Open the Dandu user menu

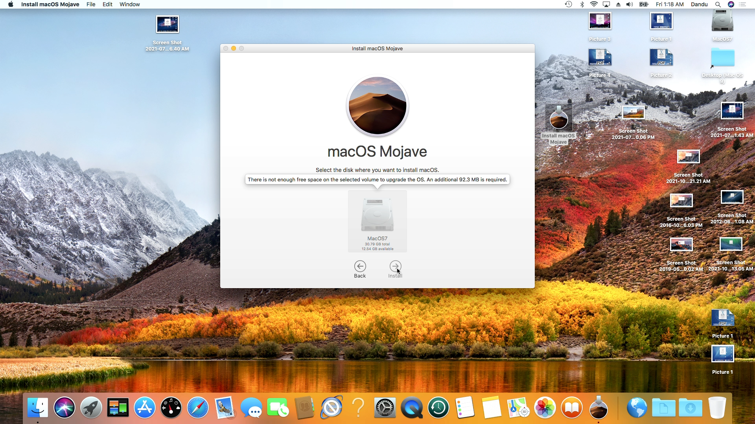pos(699,4)
